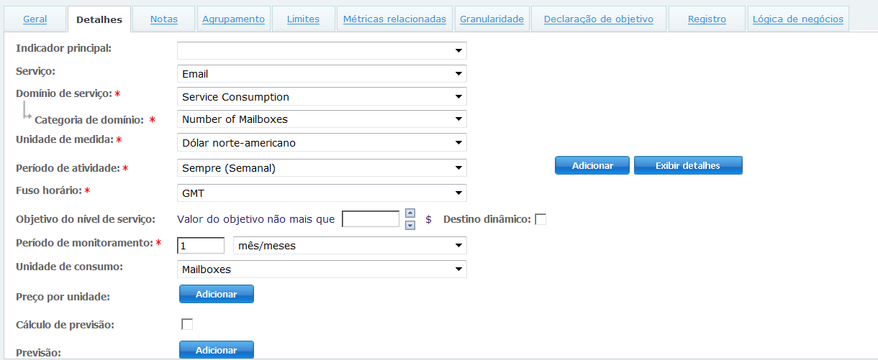Open the Domínio de serviço dropdown
This screenshot has height=360, width=878.
[322, 97]
